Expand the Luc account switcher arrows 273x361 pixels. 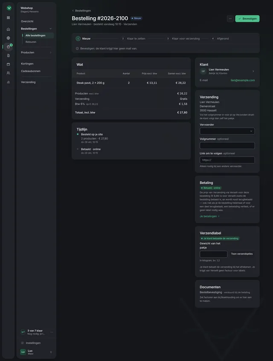[51, 352]
